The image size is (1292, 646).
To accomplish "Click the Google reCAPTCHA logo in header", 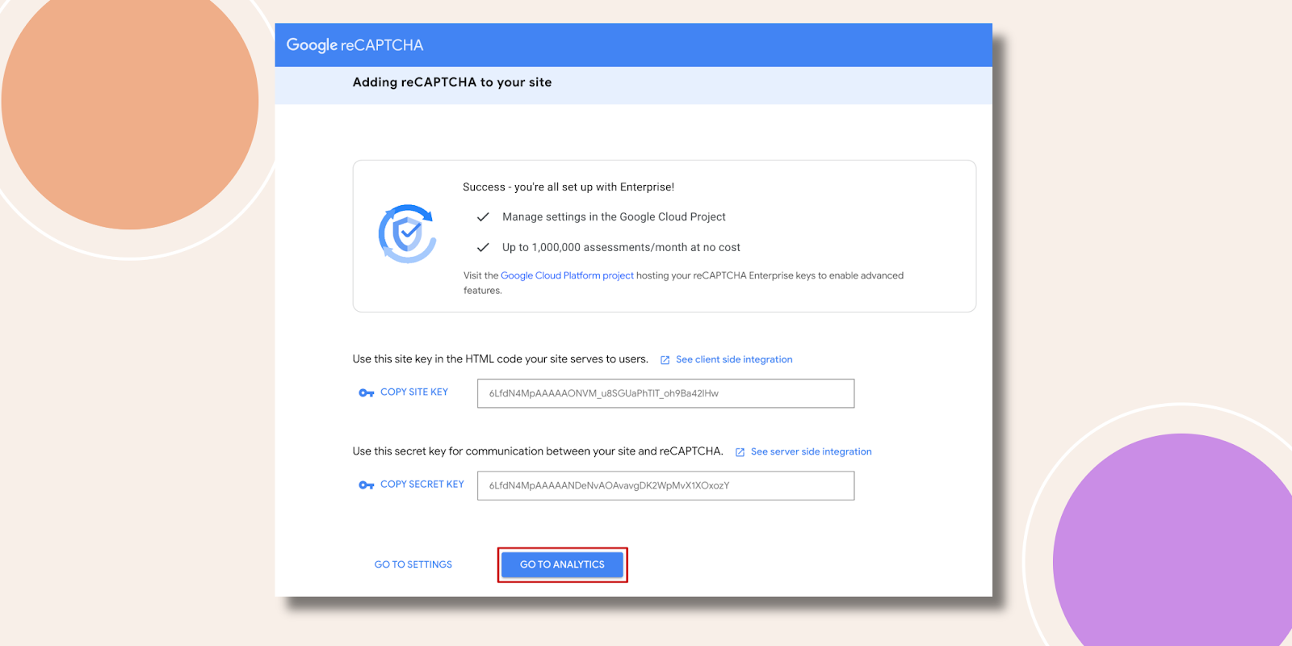I will [x=354, y=45].
